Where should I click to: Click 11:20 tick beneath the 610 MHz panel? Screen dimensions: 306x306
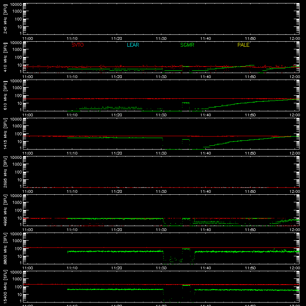coord(117,115)
